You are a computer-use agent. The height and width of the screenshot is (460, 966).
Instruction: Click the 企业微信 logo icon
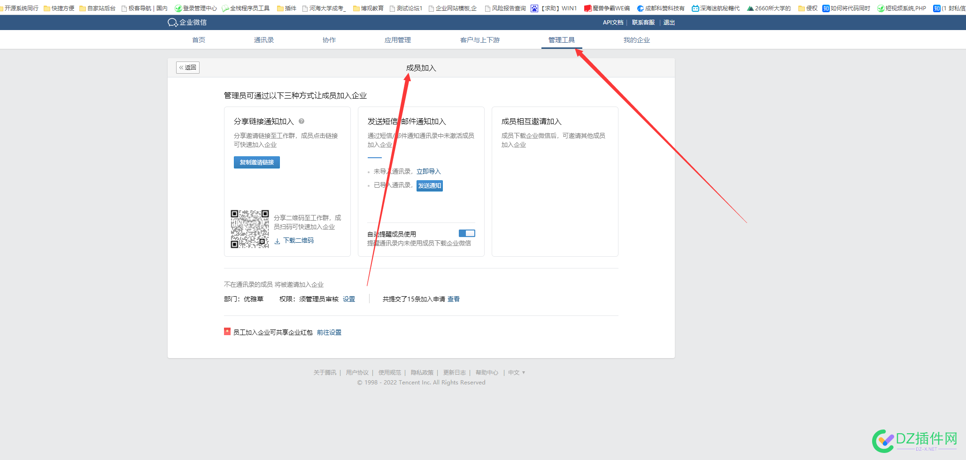172,23
